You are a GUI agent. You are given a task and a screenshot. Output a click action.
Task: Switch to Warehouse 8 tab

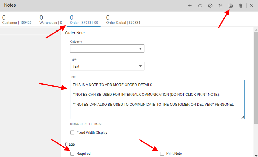pos(51,20)
